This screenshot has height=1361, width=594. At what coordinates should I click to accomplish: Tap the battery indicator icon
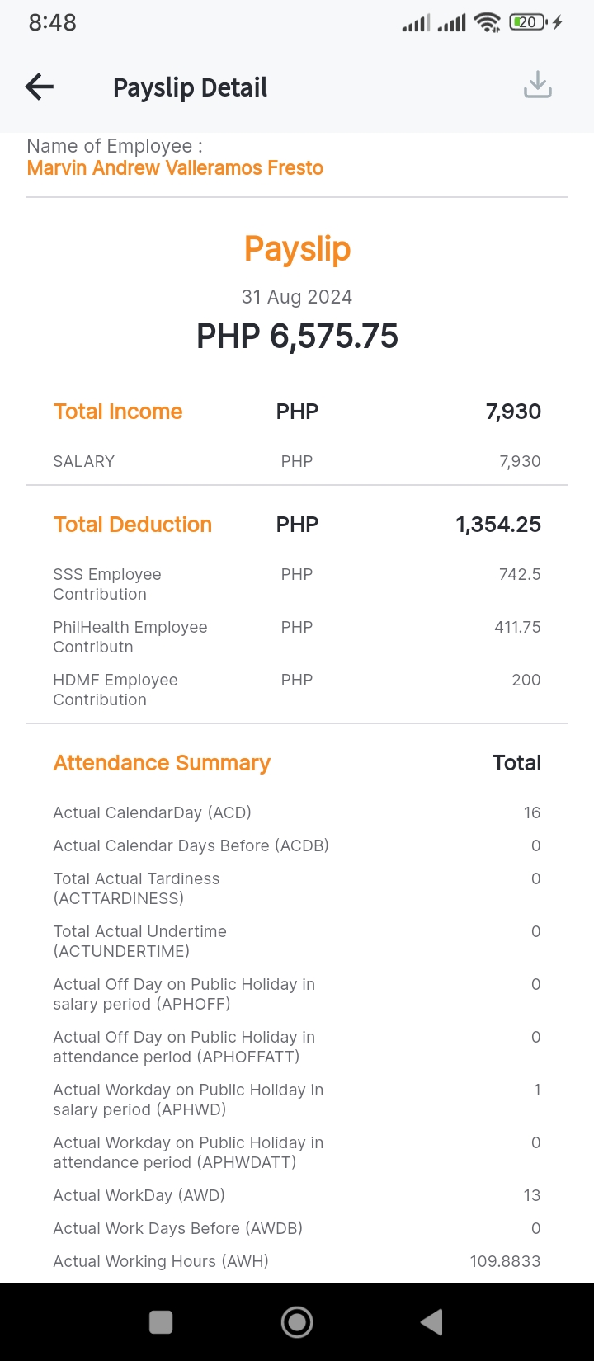click(528, 23)
